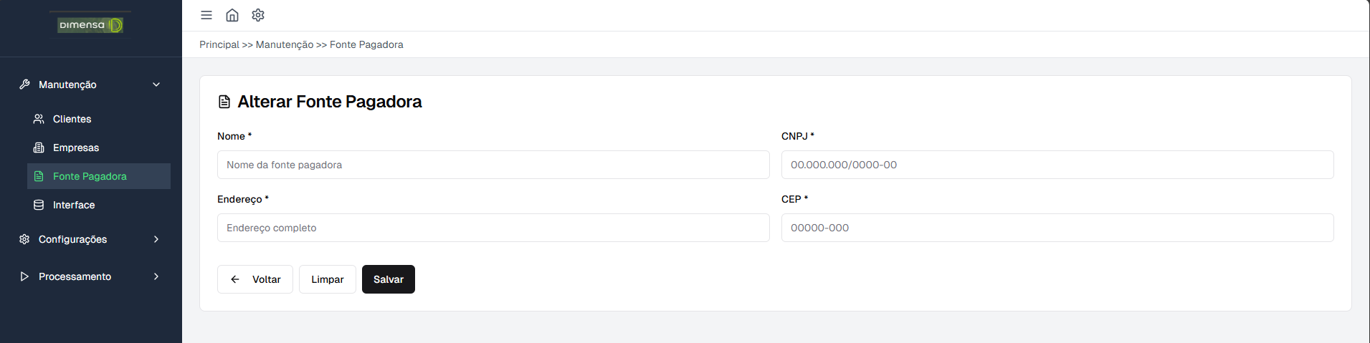Screen dimensions: 1370x343
Task: Select the Fonte Pagadora sidebar item
Action: tap(90, 176)
